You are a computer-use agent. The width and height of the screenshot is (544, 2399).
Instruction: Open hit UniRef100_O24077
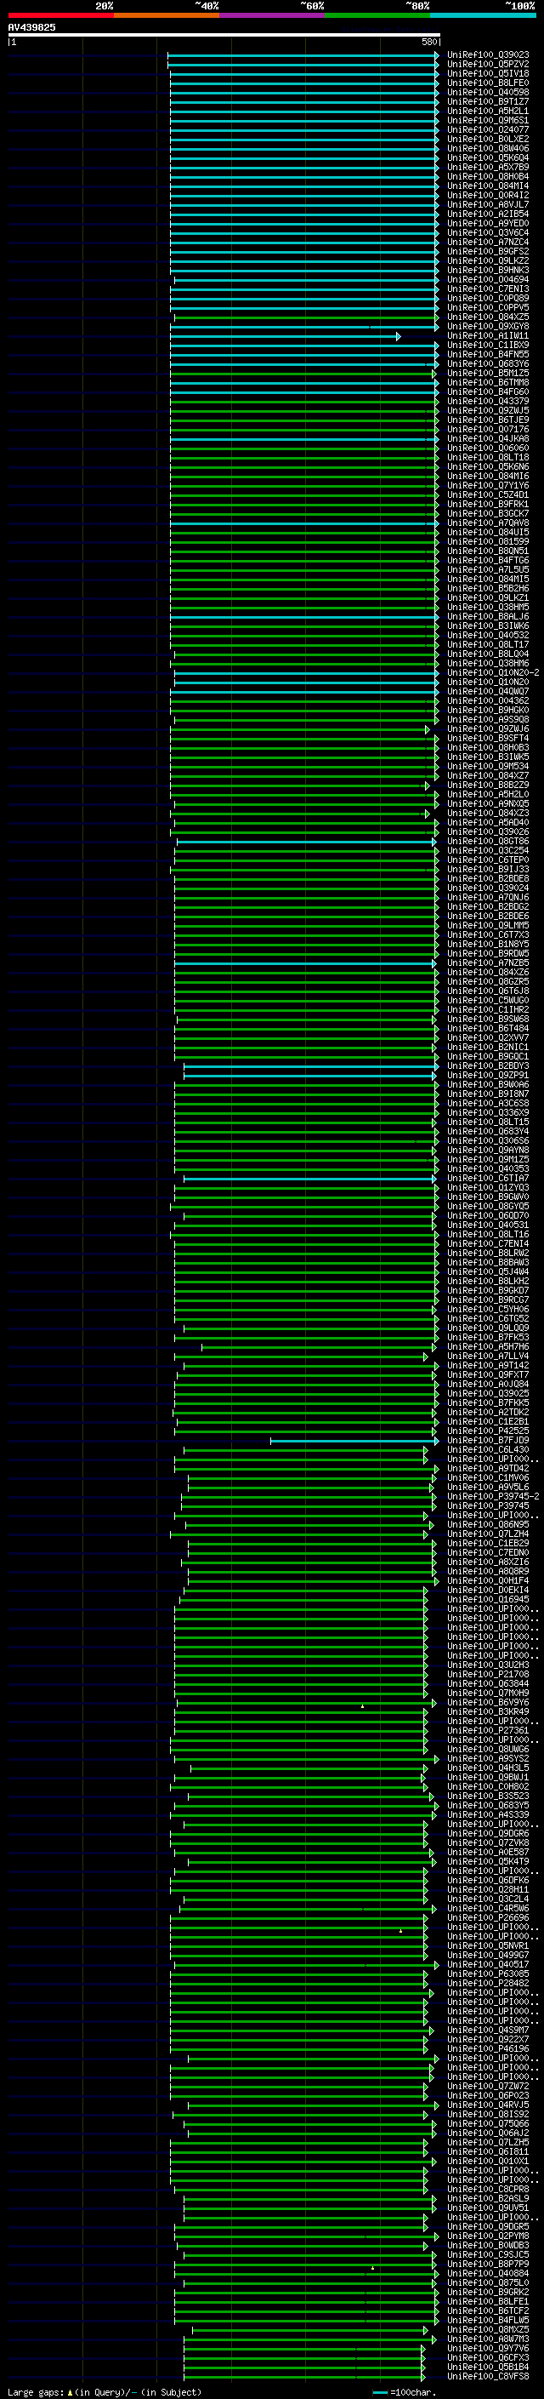(x=488, y=129)
